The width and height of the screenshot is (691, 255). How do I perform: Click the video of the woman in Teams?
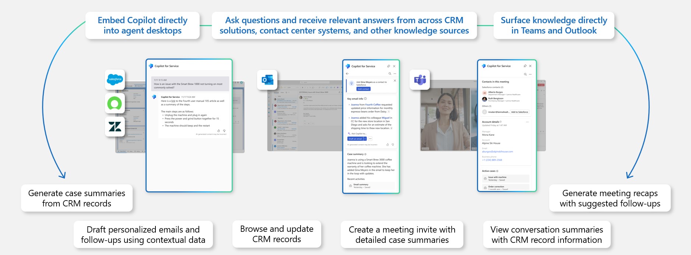(x=445, y=119)
